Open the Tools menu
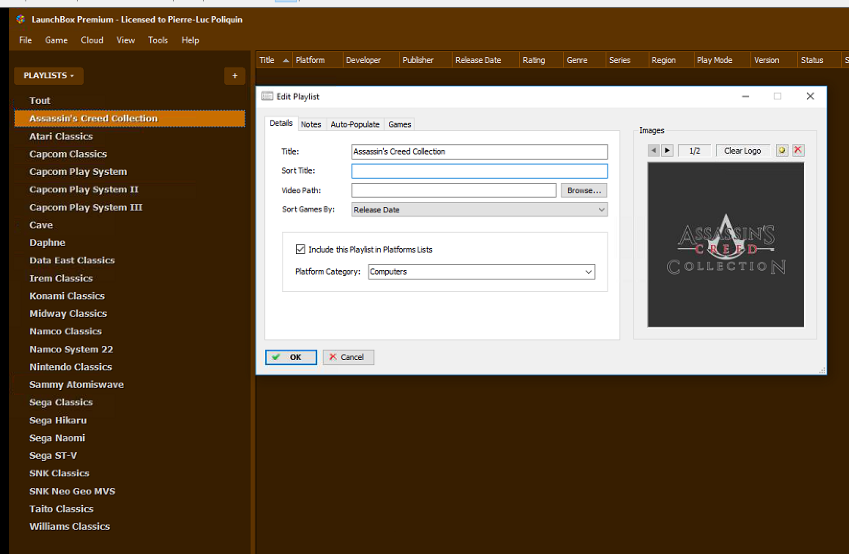The image size is (849, 554). click(x=158, y=40)
